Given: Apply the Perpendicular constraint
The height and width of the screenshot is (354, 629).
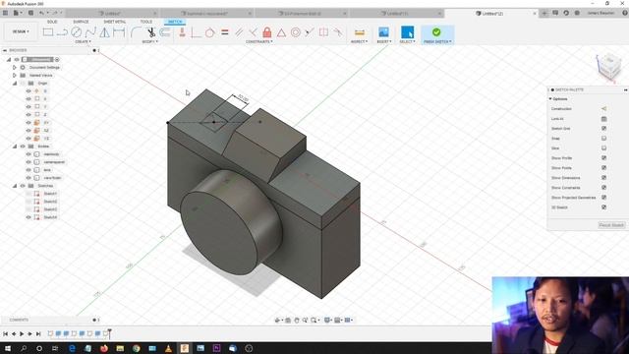Looking at the screenshot, I should (x=254, y=32).
